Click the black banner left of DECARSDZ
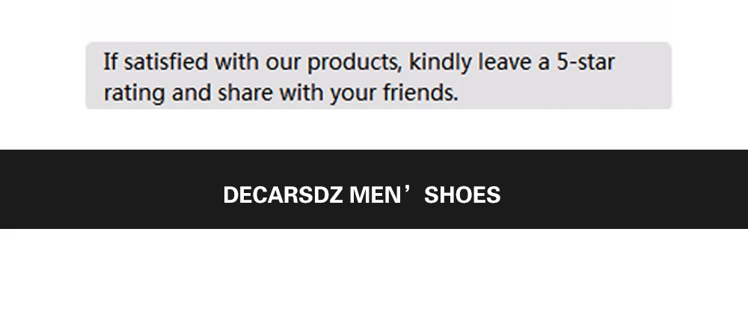 pos(111,189)
